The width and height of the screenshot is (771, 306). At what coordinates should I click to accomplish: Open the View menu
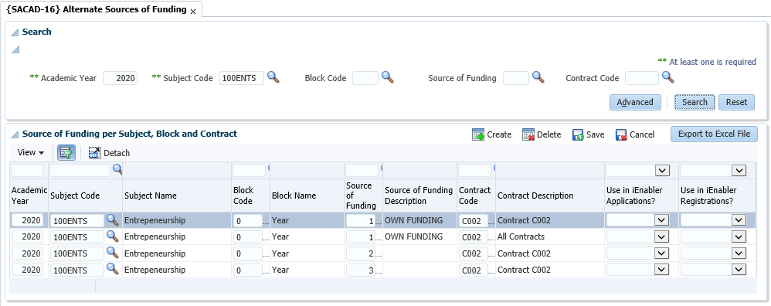pyautogui.click(x=31, y=152)
